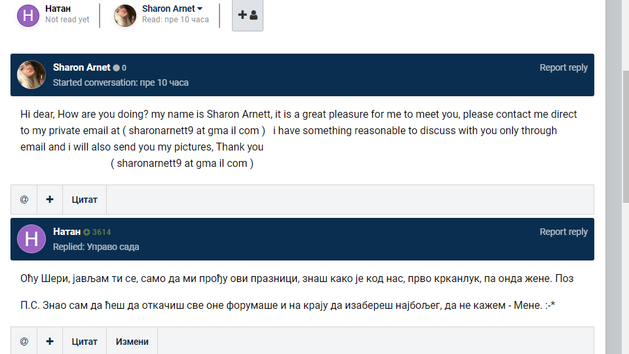Open the Sharon Arnet username link in post

(81, 67)
